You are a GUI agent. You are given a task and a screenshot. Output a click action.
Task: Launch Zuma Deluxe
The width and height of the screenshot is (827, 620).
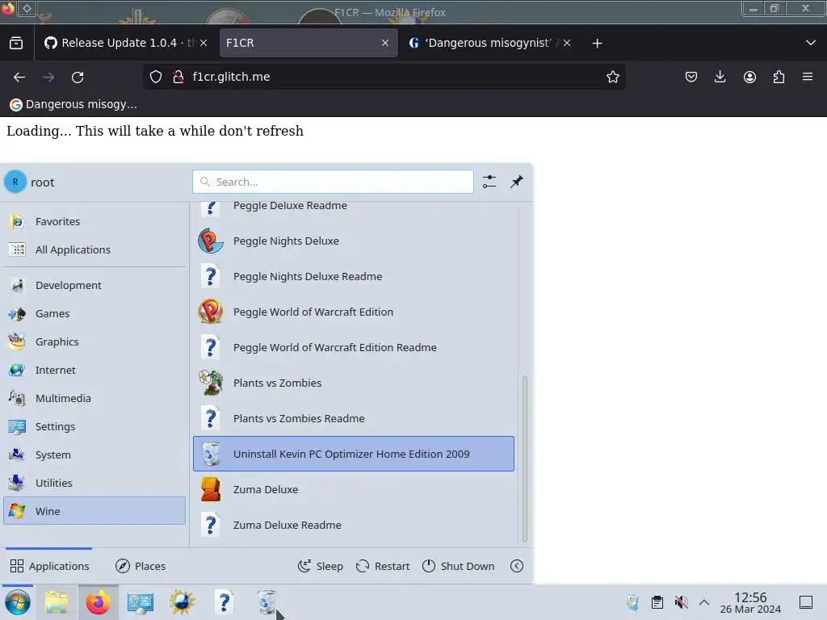coord(354,489)
